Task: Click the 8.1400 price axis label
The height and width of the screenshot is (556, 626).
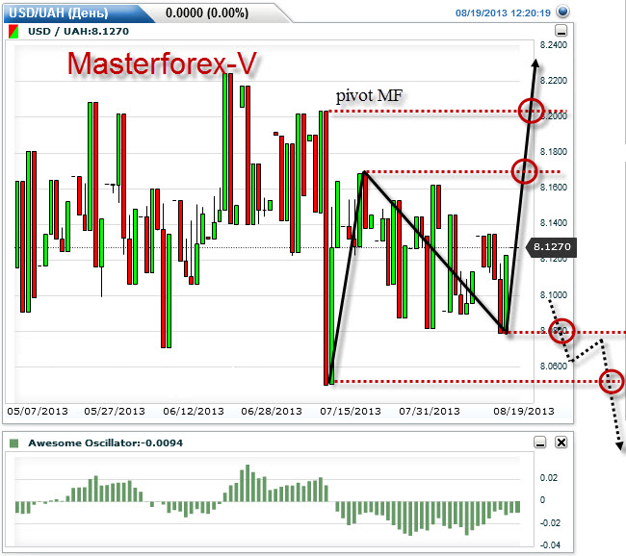Action: (554, 222)
